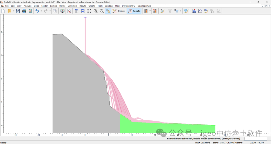The image size is (271, 144).
Task: Open the Seeder menu
Action: pyautogui.click(x=44, y=6)
